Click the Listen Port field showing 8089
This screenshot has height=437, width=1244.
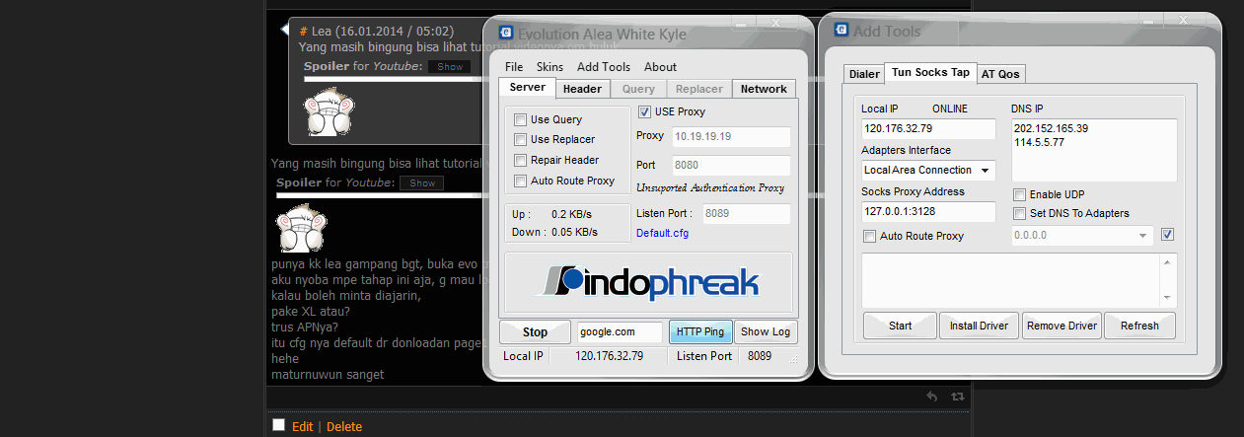point(746,214)
